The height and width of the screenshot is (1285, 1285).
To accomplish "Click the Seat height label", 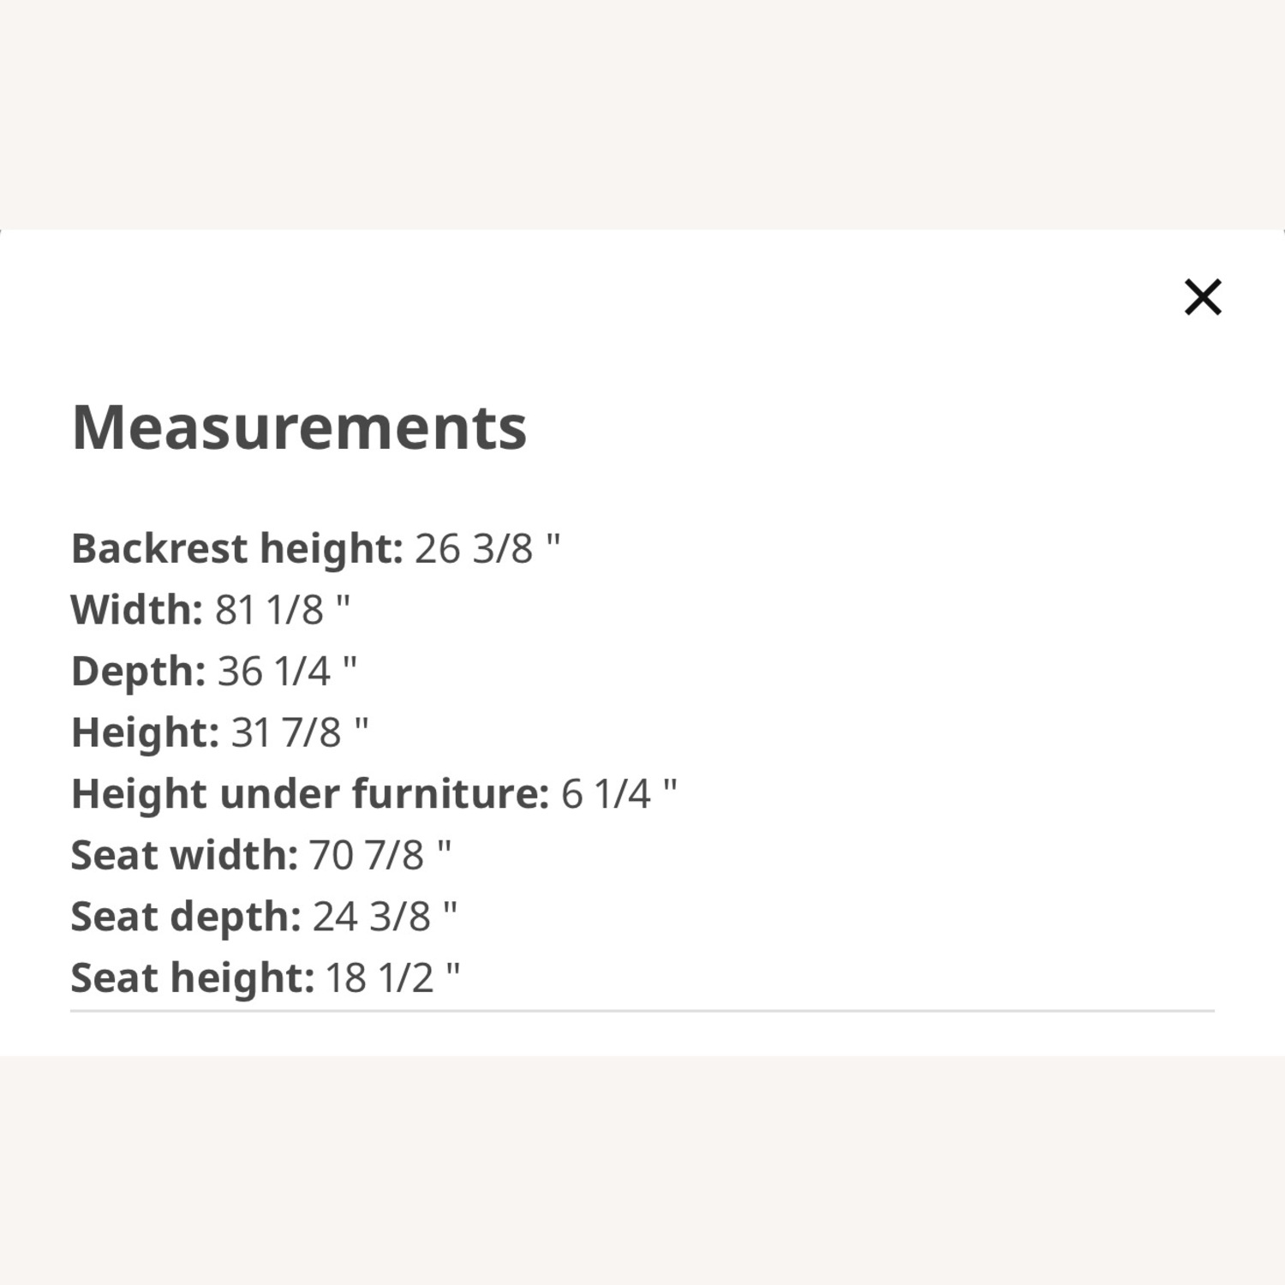I will coord(192,977).
